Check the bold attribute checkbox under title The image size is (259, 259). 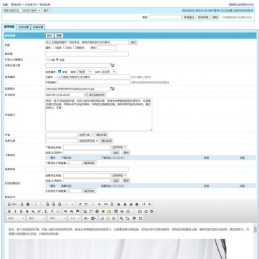(54, 47)
